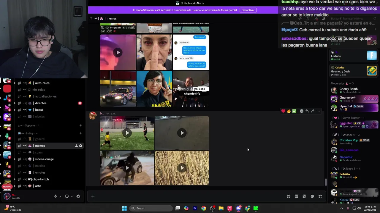Image resolution: width=380 pixels, height=213 pixels.
Task: Add a channel to the Soporte category
Action: pos(80,125)
